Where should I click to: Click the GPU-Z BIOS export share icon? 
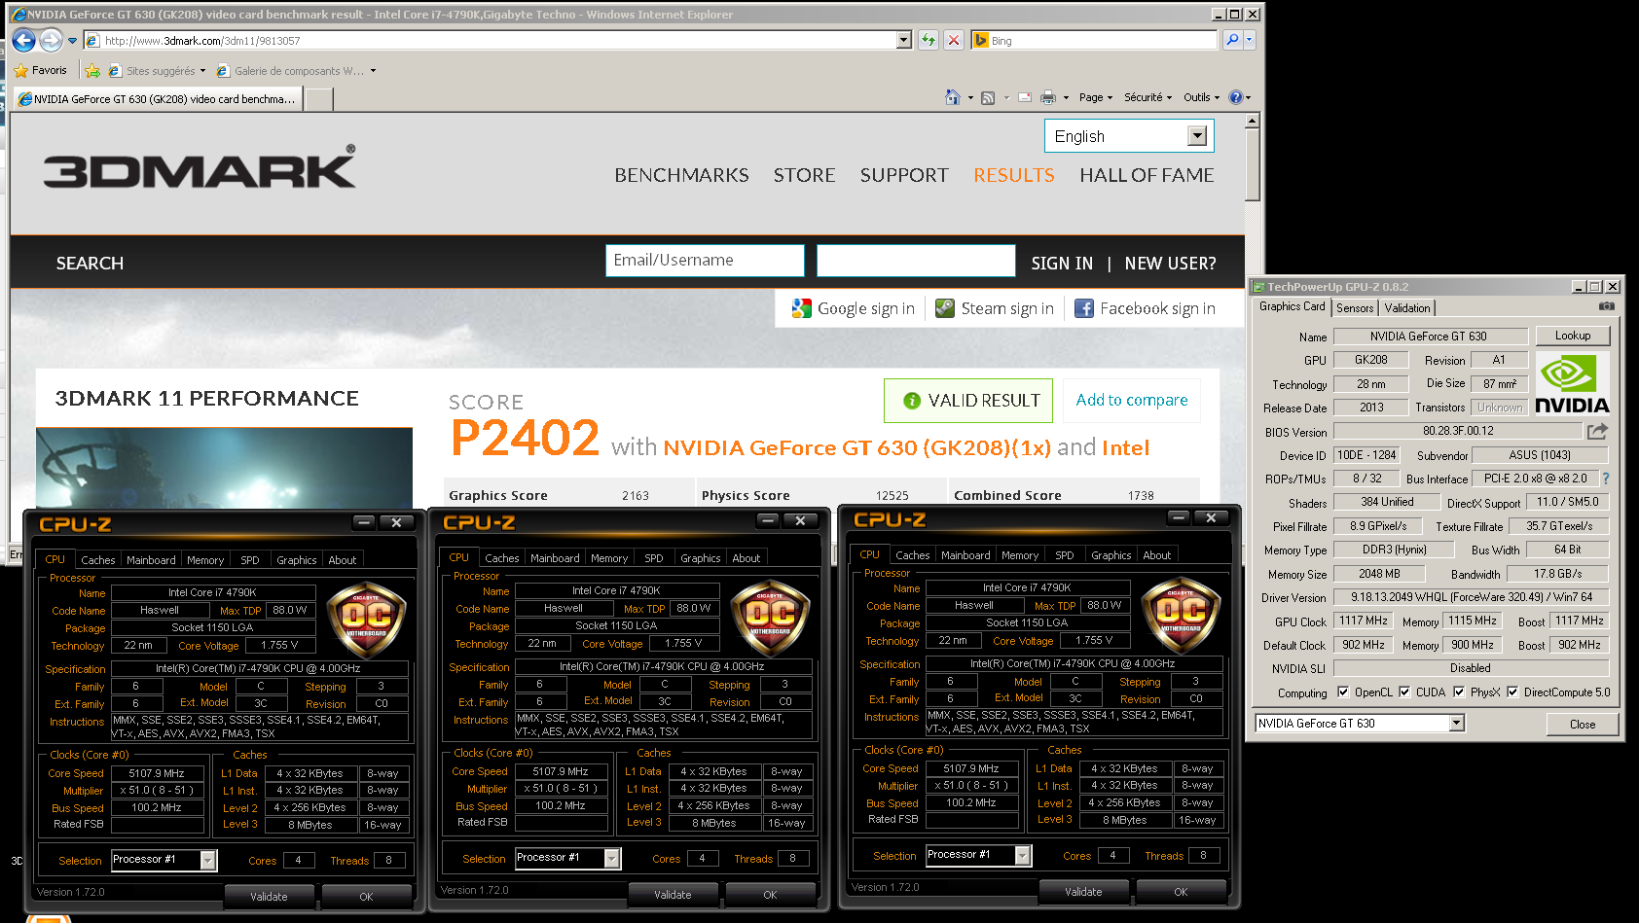pos(1597,431)
